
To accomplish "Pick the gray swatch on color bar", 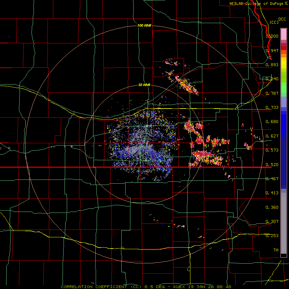I will pos(284,223).
